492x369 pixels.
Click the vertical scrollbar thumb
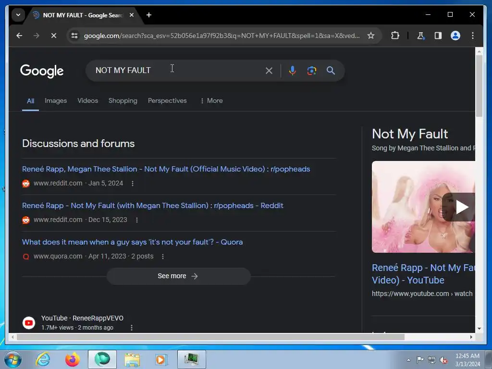(479, 86)
